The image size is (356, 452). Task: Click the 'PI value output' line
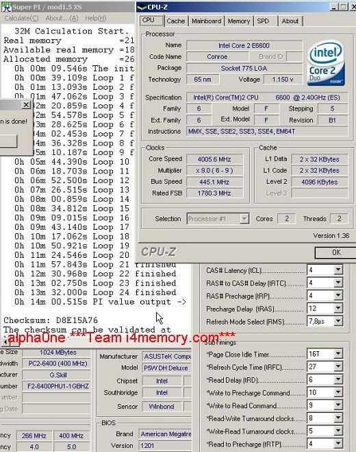tap(100, 302)
